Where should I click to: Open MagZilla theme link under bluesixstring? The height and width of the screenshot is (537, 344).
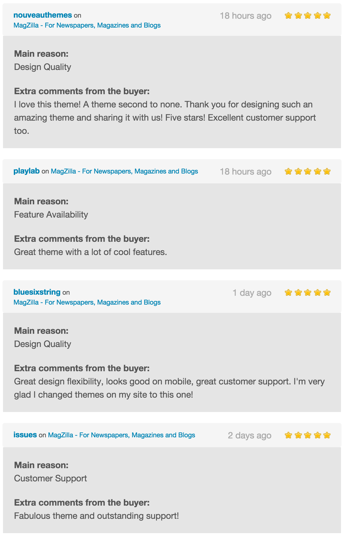pyautogui.click(x=87, y=302)
